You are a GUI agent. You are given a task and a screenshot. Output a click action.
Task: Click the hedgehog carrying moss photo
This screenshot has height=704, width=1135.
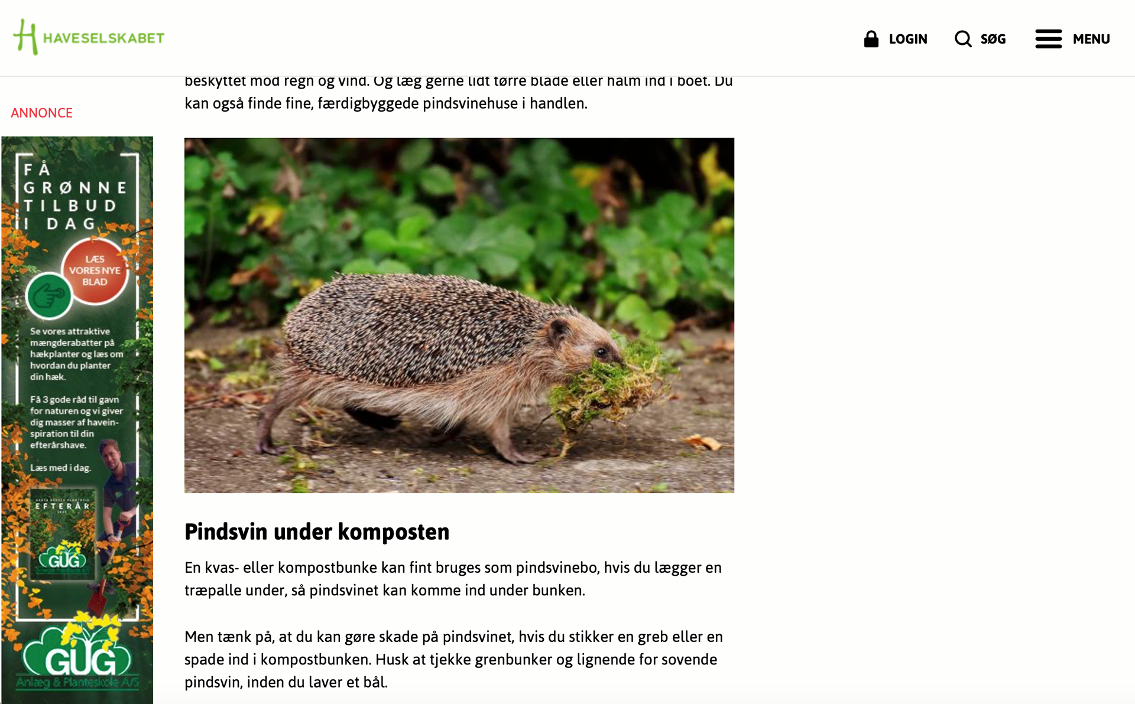coord(459,315)
